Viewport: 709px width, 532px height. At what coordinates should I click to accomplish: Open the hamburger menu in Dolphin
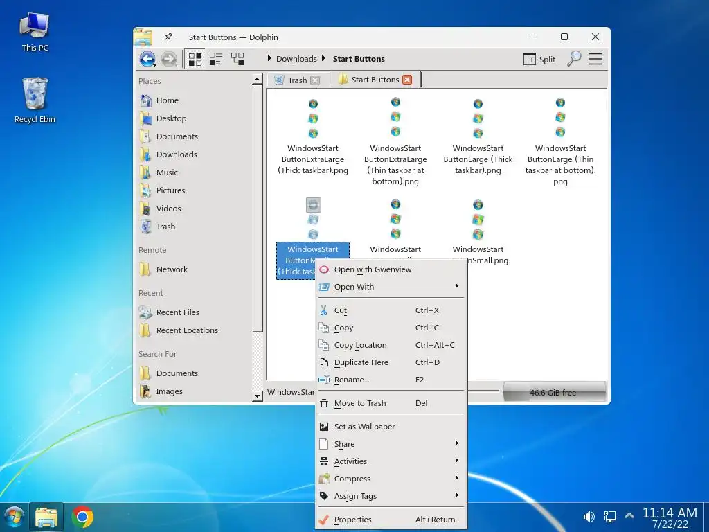coord(595,59)
